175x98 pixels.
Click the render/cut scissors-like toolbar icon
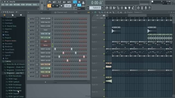pyautogui.click(x=142, y=8)
